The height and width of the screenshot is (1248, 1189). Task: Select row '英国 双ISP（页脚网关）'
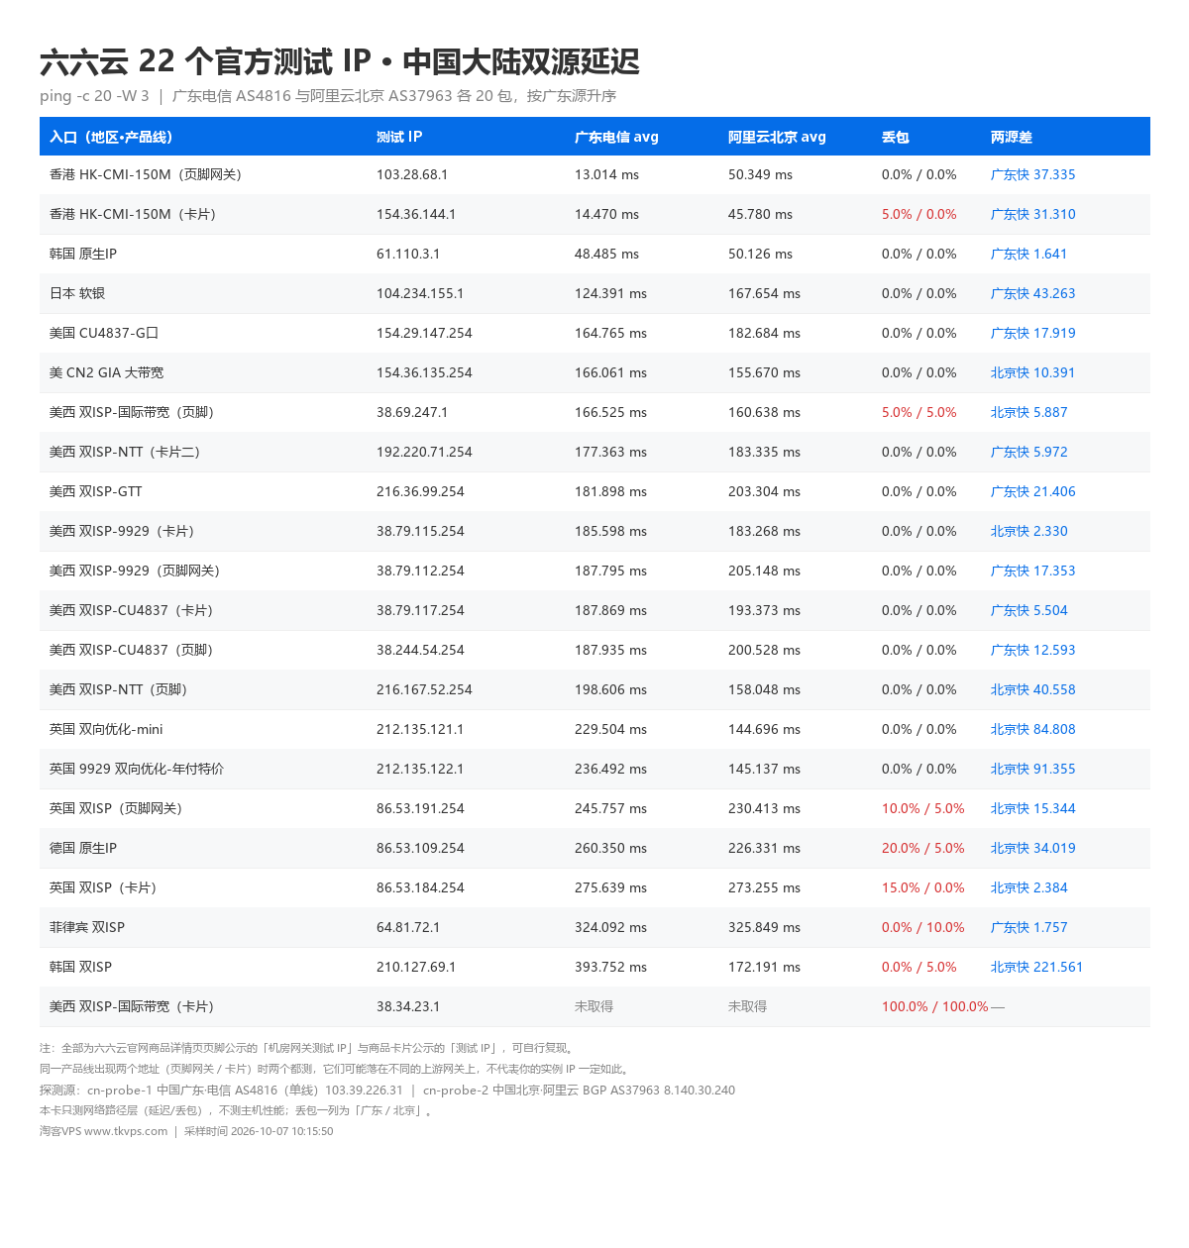[594, 808]
